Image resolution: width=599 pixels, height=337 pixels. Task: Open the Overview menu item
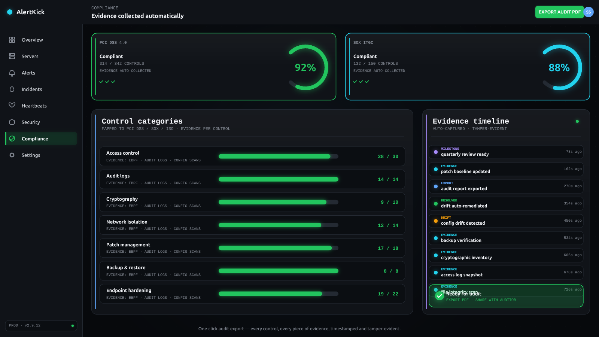[x=41, y=40]
